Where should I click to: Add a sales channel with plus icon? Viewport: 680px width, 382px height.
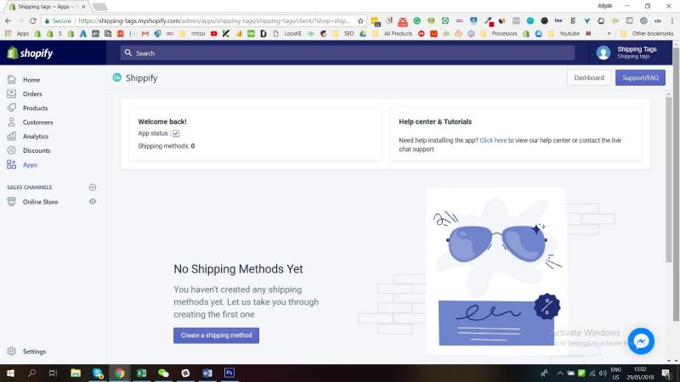[93, 187]
